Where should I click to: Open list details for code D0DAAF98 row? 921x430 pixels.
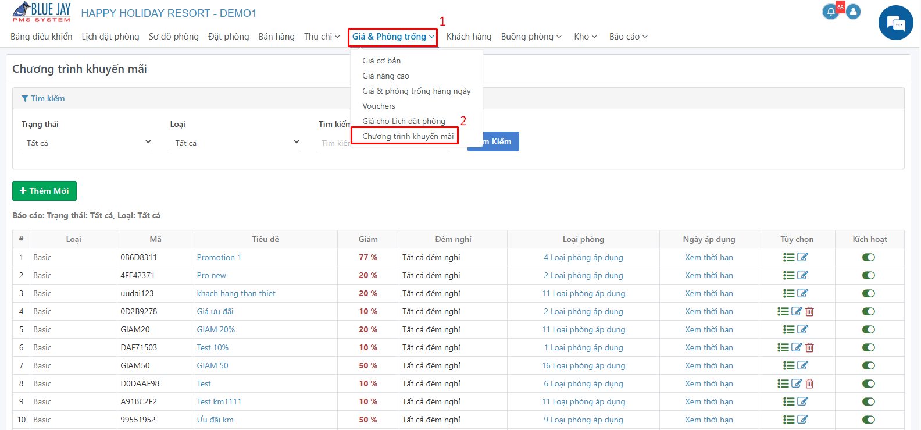coord(783,383)
